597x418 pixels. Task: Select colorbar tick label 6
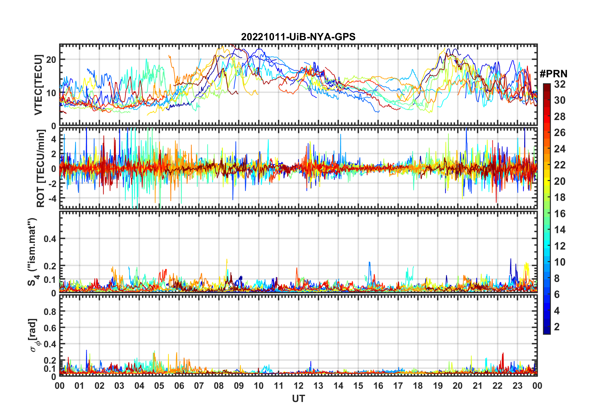pyautogui.click(x=557, y=294)
